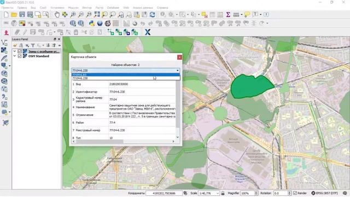This screenshot has height=197, width=350.
Task: Open the dropdown arrow beside last sidebar layer icon
Action: pos(10,112)
